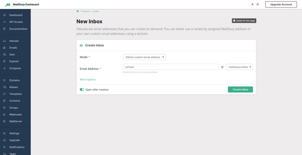Click the Compose paper plane icon
The width and height of the screenshot is (302, 155).
5,68
